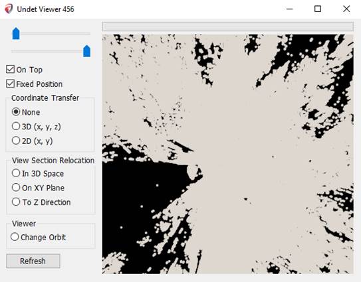Click the center of the point cloud view
The width and height of the screenshot is (361, 282).
(x=227, y=154)
